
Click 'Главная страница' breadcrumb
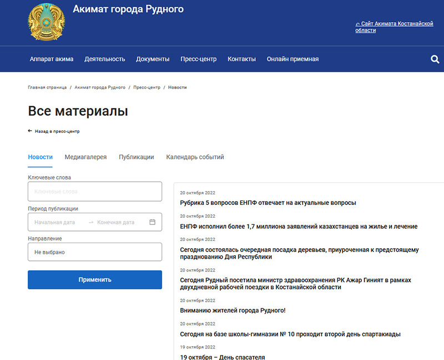pyautogui.click(x=47, y=88)
